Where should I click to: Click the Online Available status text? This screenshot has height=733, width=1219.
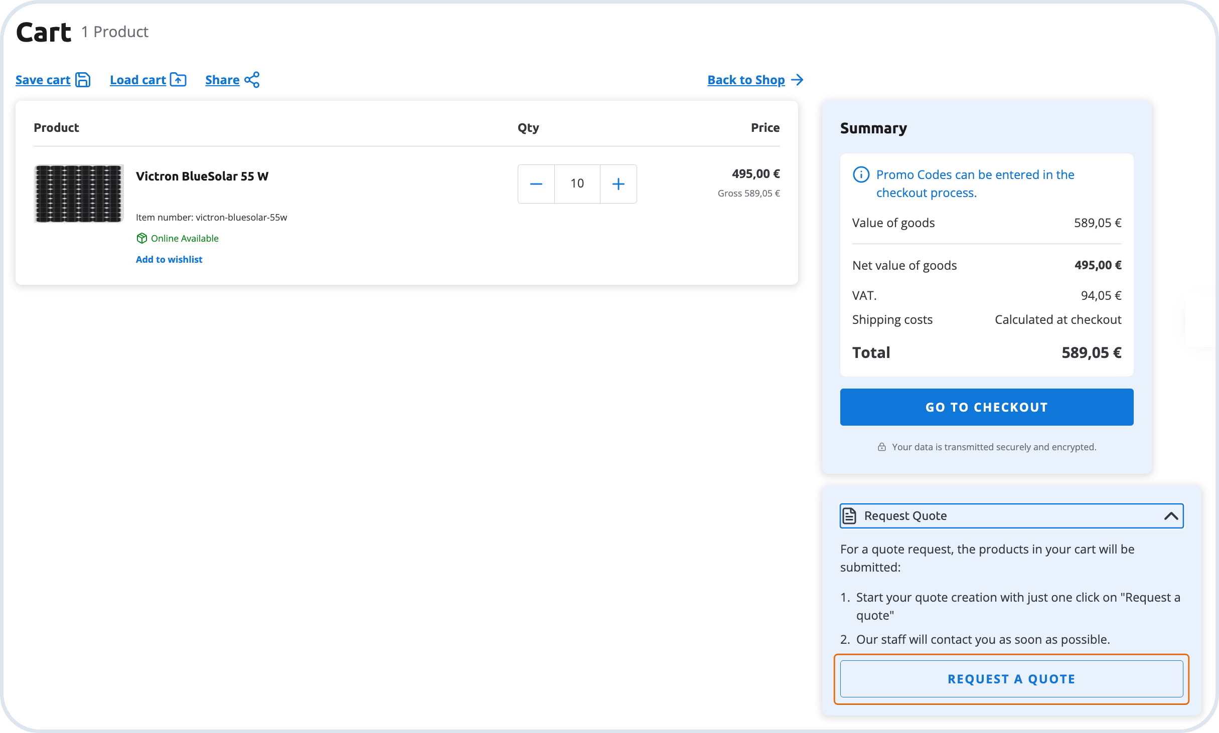click(x=185, y=238)
